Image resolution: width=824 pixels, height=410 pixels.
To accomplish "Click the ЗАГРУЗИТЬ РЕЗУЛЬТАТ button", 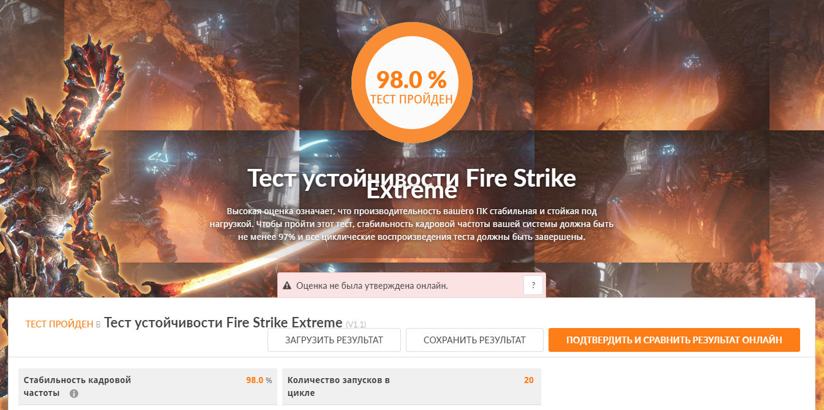I will point(334,340).
